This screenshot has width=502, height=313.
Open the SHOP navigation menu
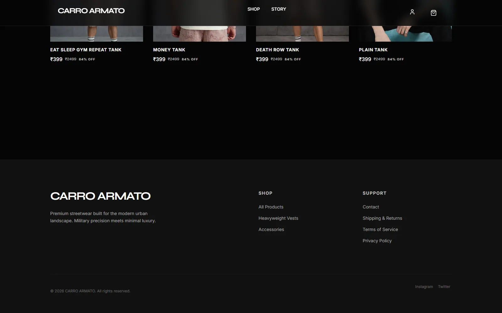tap(254, 9)
